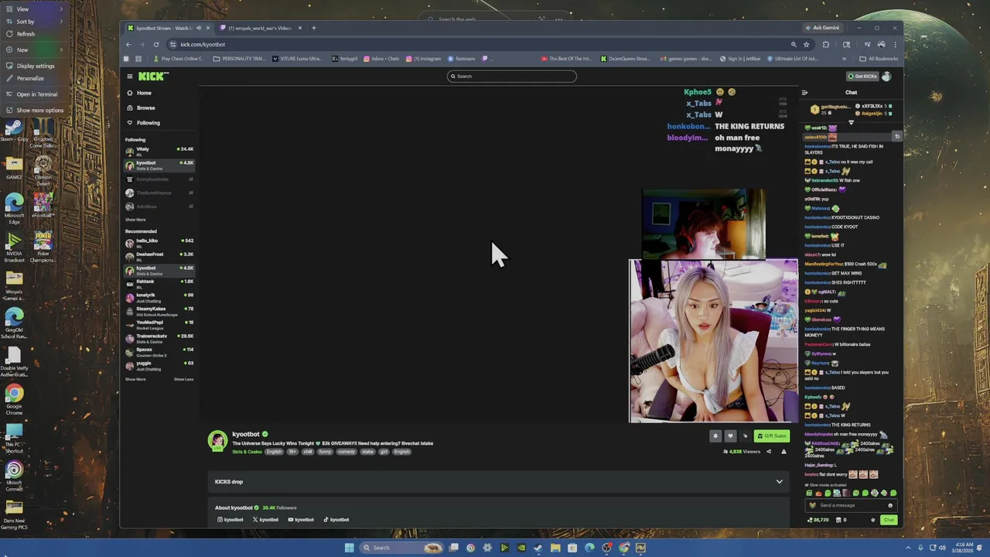Open Restream bookmark
Image resolution: width=990 pixels, height=557 pixels.
(x=462, y=59)
